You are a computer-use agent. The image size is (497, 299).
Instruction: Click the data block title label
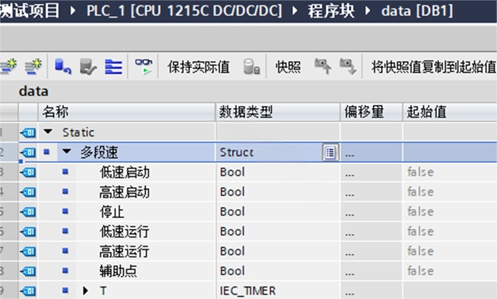pos(33,91)
